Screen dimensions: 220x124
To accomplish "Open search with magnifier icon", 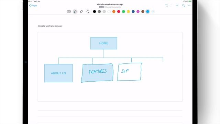I will pos(184,6).
